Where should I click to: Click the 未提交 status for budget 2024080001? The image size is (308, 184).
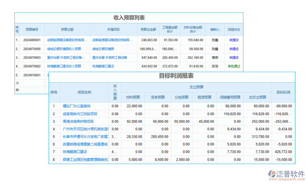click(233, 40)
